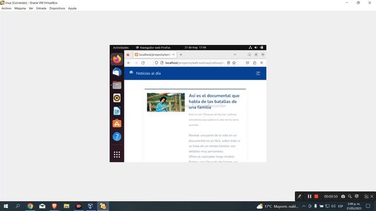Screen dimensions: 376x211
Task: Select the recorder pen drawing tool
Action: tap(299, 196)
